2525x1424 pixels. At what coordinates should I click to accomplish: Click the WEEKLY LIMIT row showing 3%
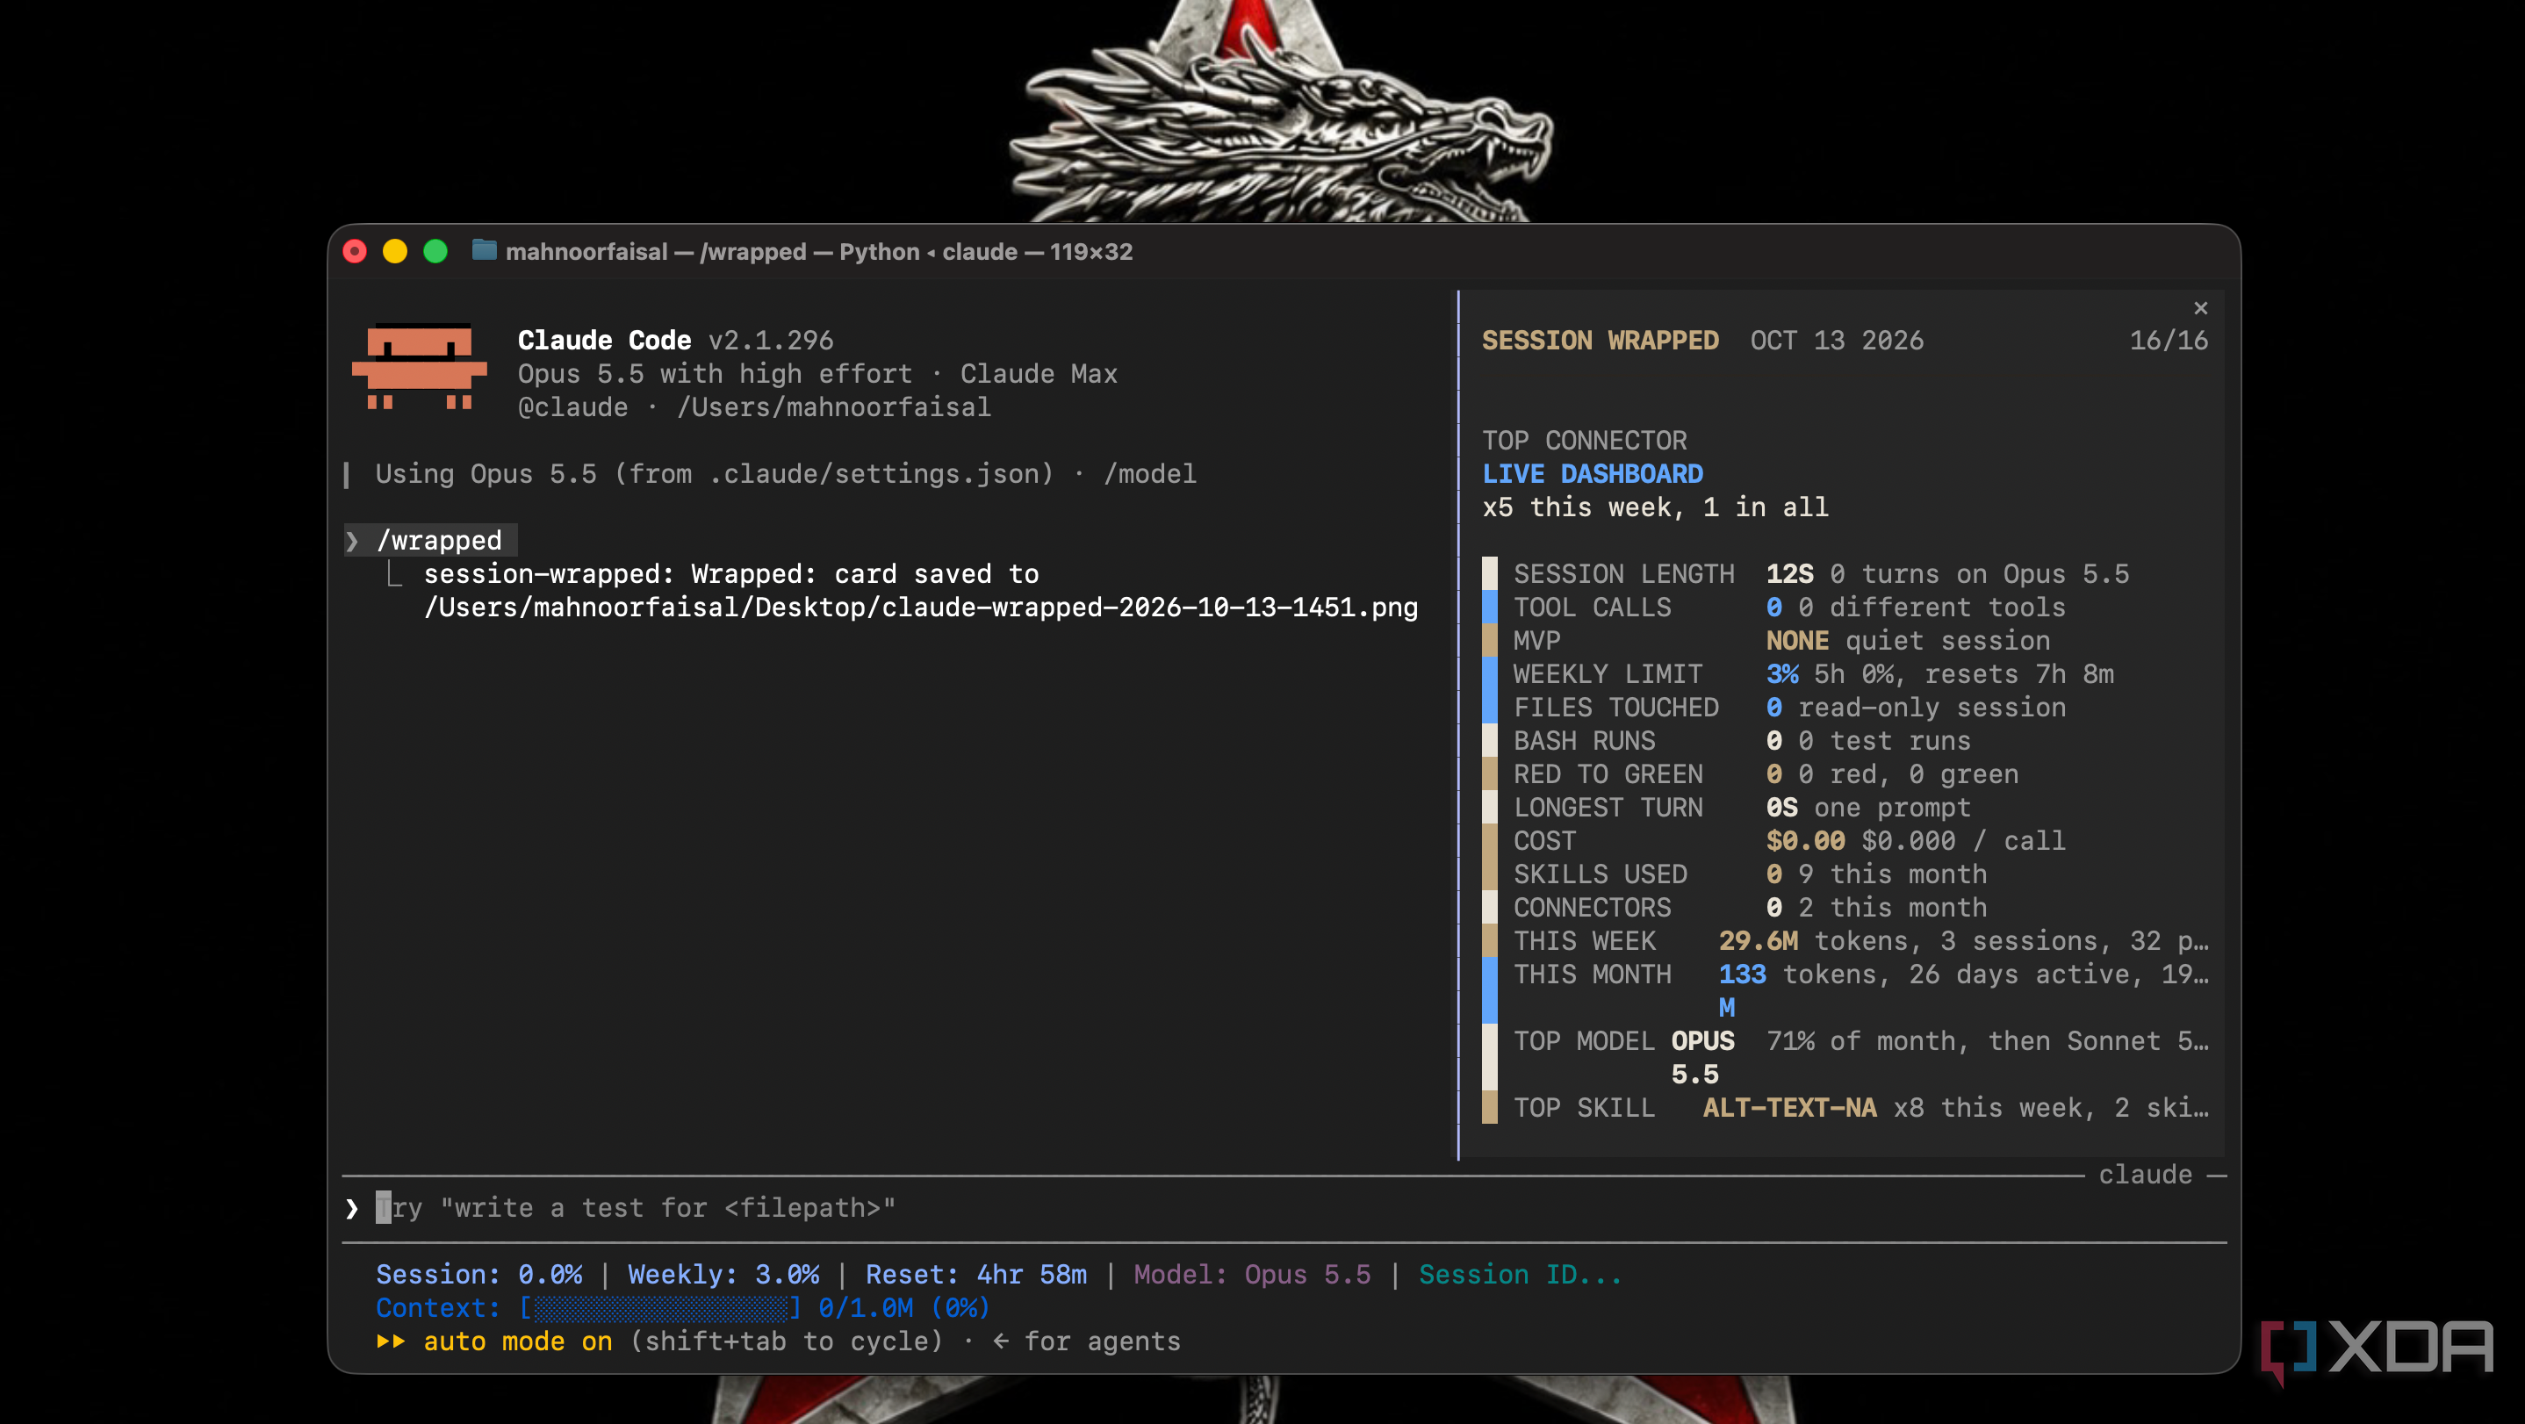coord(1845,674)
